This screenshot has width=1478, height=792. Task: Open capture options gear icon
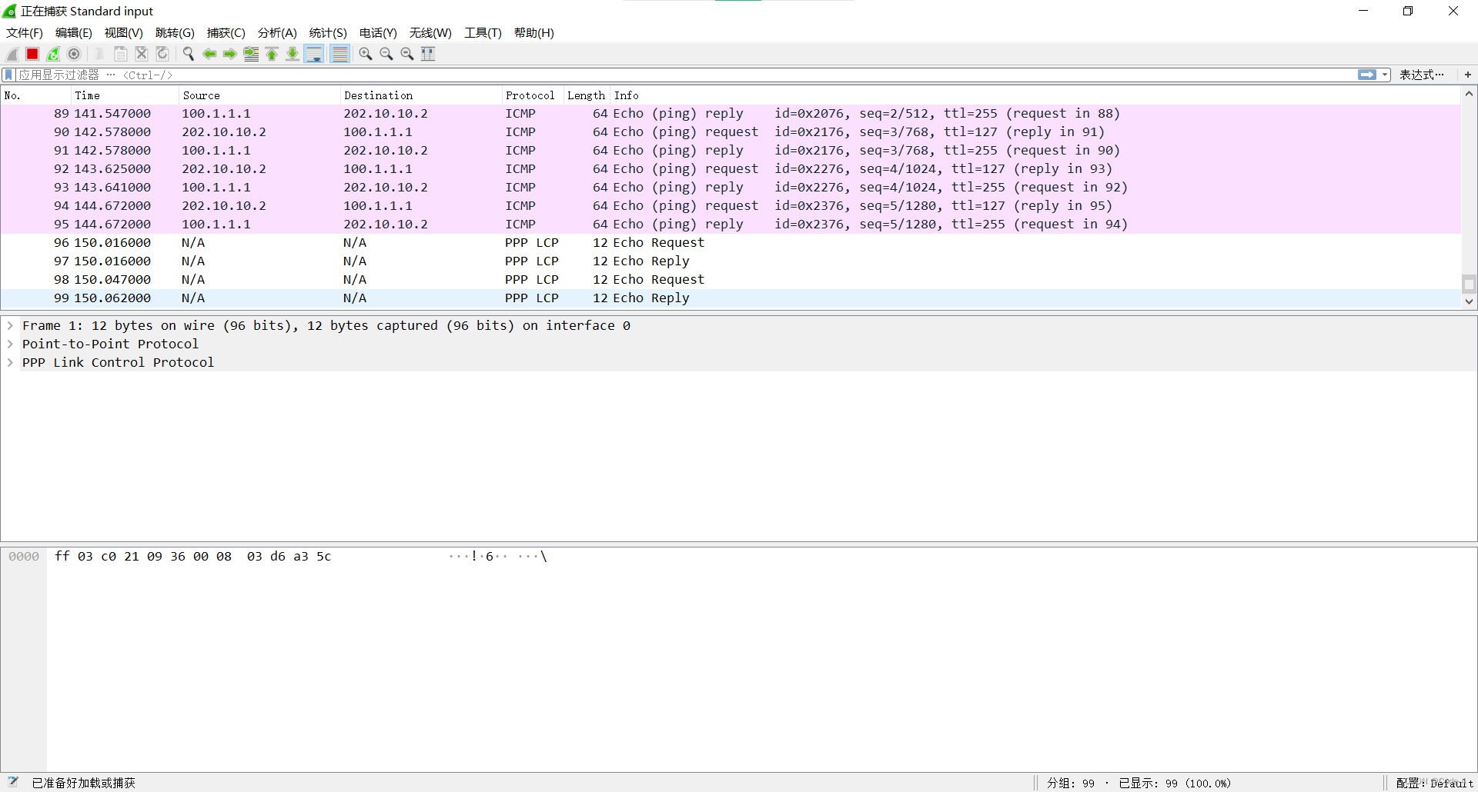(74, 54)
